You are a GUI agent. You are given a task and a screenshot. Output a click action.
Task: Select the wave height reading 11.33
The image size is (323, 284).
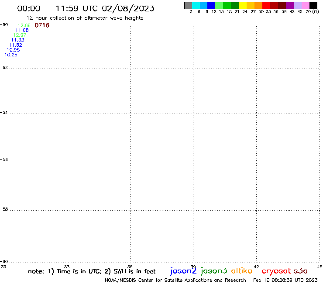(18, 40)
